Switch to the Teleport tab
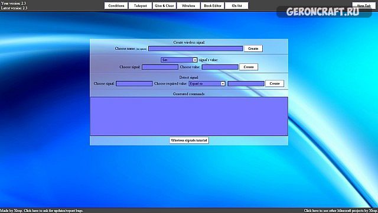Screen dimensions: 378x213 [x=140, y=6]
